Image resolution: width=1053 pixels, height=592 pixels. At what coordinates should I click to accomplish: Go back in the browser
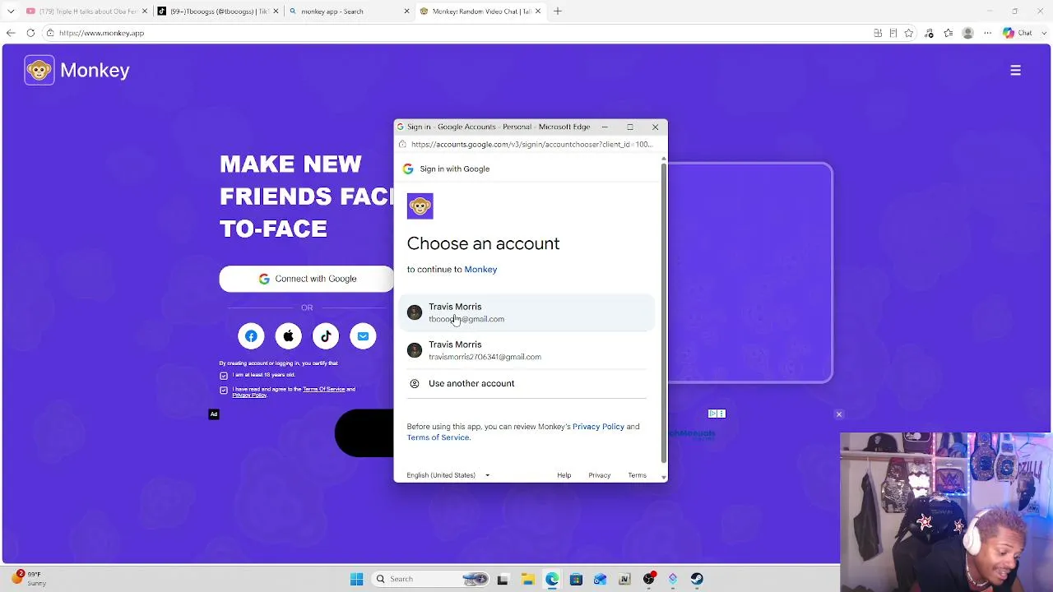click(x=11, y=33)
